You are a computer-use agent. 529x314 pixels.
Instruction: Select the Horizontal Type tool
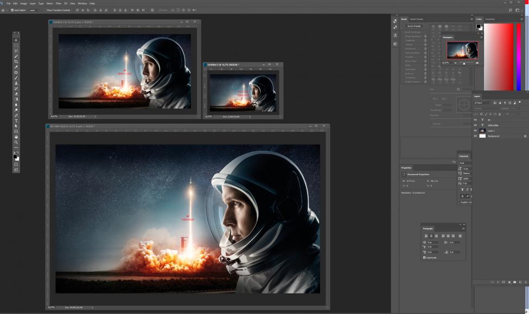click(16, 120)
